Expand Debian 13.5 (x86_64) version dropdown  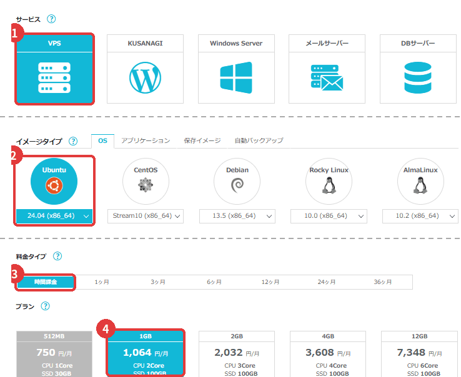tap(237, 216)
